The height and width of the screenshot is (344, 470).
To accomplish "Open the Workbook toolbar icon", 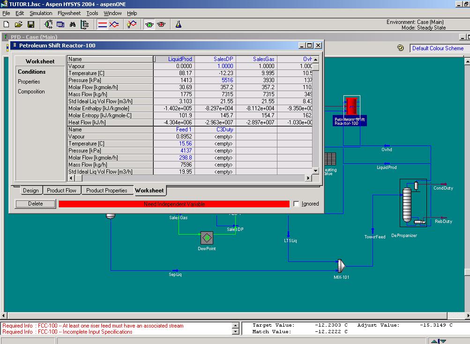I will pyautogui.click(x=60, y=24).
